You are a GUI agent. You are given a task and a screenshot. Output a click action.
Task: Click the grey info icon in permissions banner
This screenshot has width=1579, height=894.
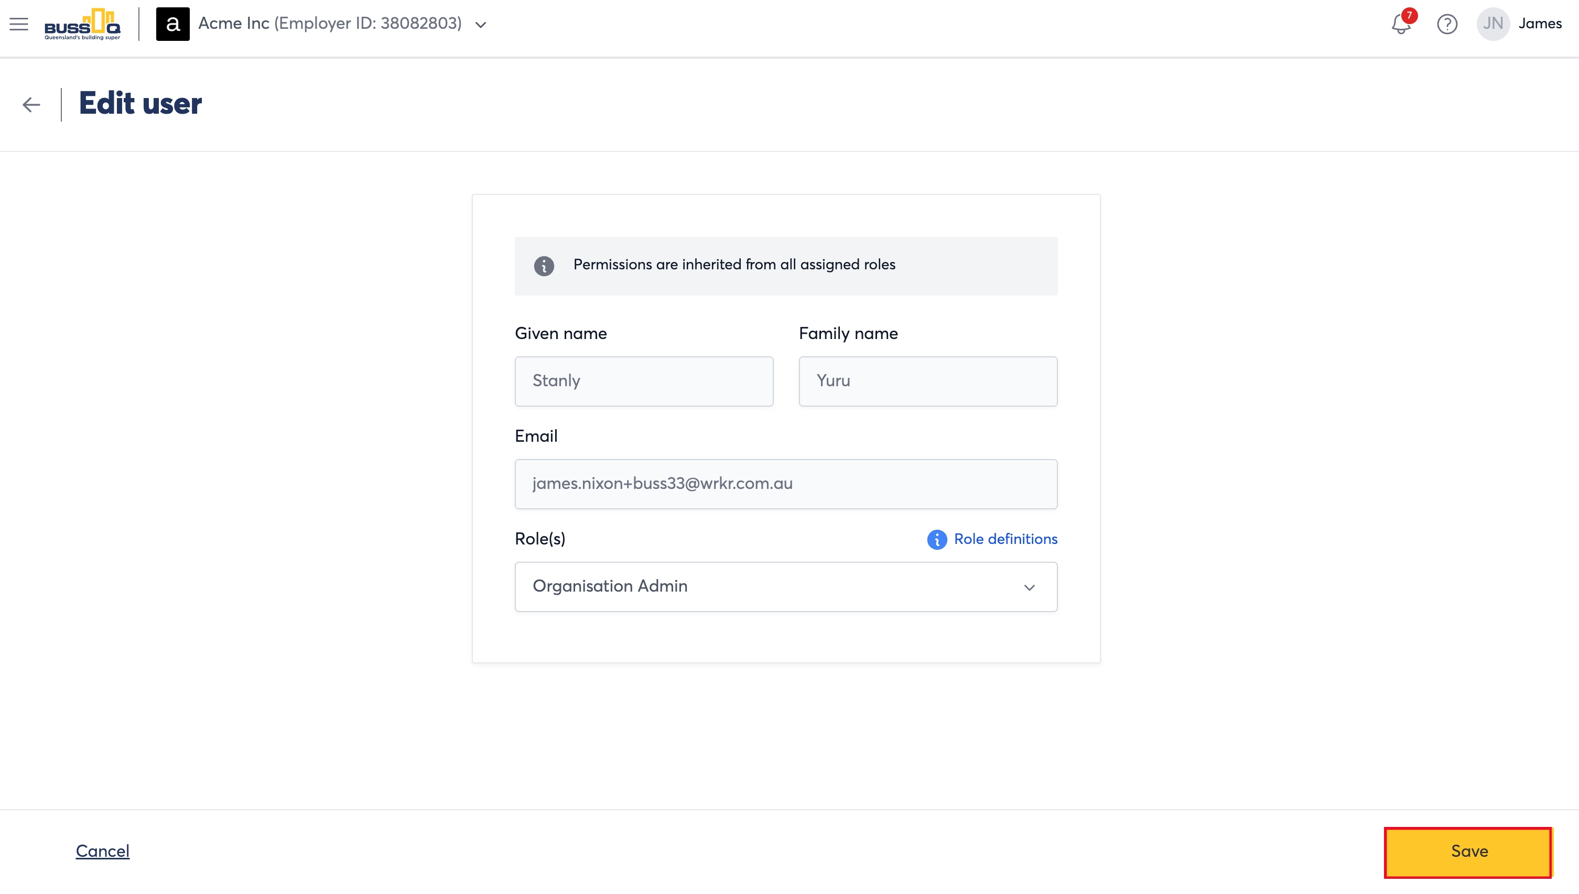tap(544, 266)
